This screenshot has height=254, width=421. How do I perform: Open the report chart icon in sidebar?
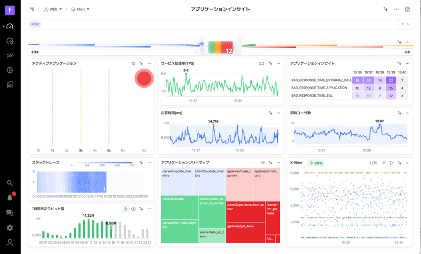click(10, 85)
